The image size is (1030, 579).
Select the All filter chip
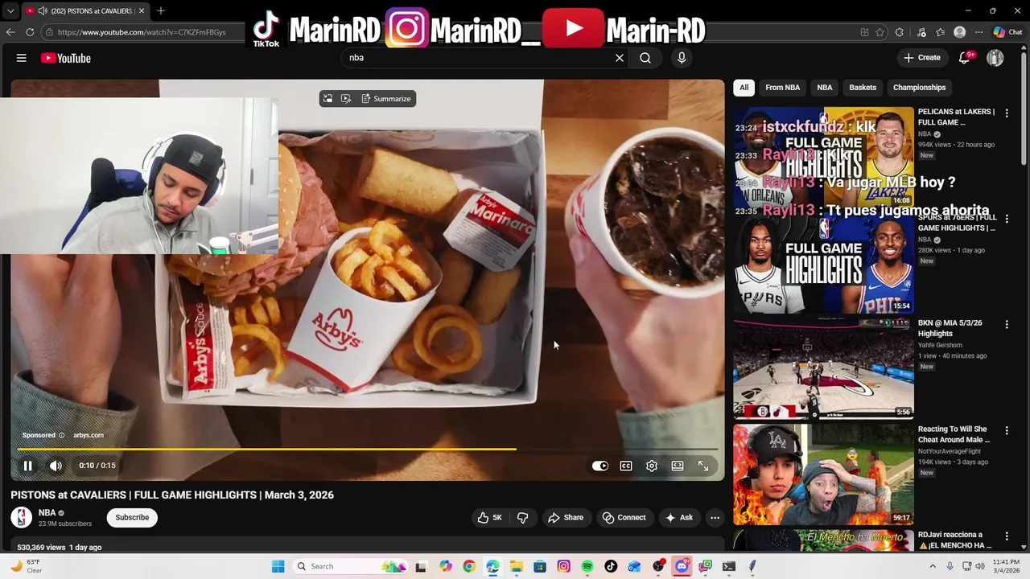(x=744, y=88)
